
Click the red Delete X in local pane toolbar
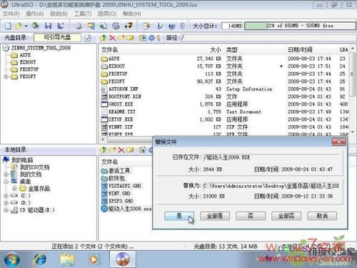(x=121, y=150)
